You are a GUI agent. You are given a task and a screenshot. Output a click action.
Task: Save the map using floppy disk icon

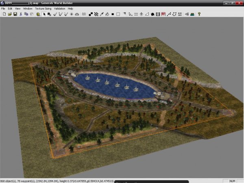coord(15,14)
